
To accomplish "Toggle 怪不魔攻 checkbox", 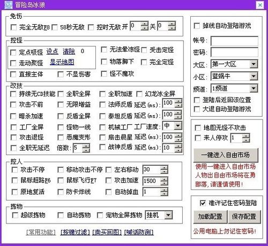I will pyautogui.click(x=104, y=73).
